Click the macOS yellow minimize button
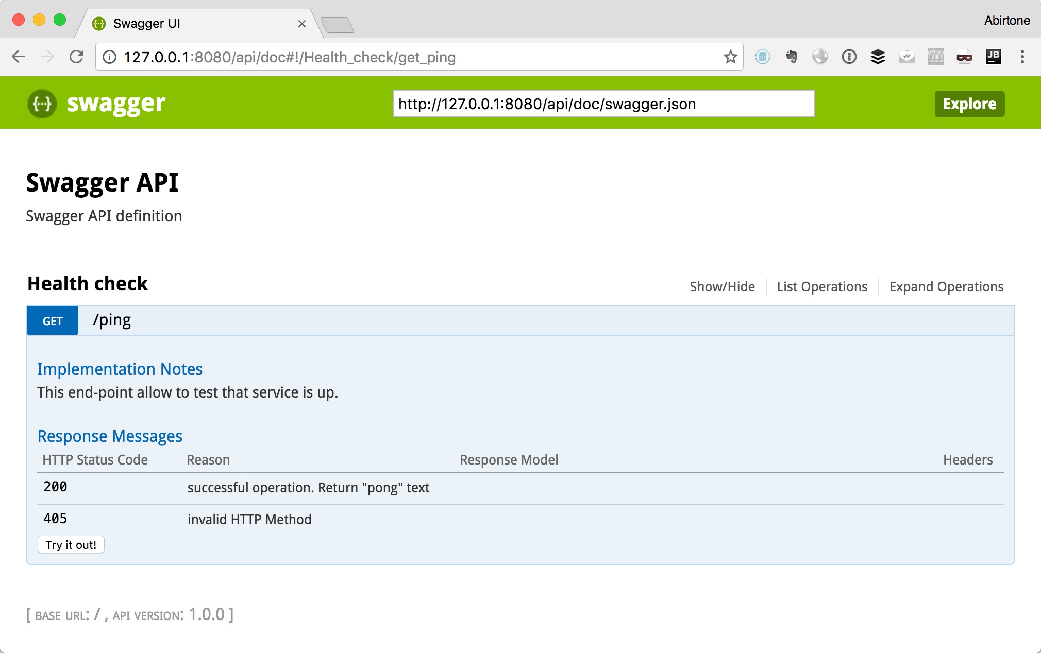This screenshot has height=653, width=1041. point(39,20)
